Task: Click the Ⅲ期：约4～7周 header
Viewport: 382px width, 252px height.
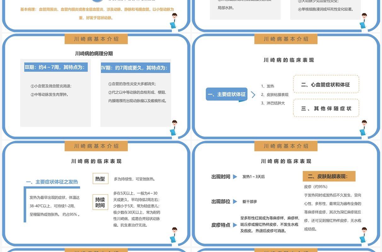Action: coord(55,67)
